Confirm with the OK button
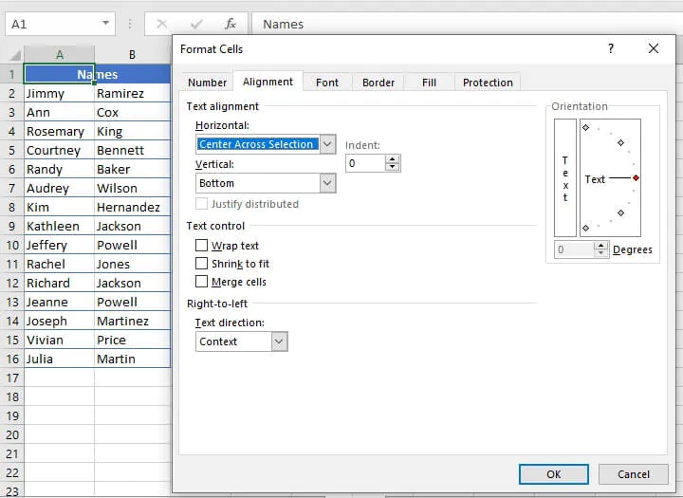This screenshot has width=683, height=498. (x=554, y=474)
